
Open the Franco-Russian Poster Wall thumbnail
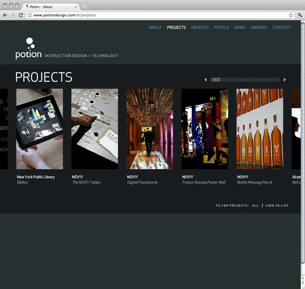tap(205, 129)
